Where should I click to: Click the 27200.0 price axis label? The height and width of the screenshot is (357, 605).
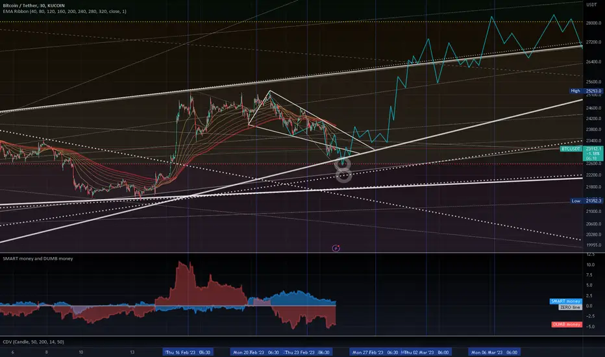(593, 42)
